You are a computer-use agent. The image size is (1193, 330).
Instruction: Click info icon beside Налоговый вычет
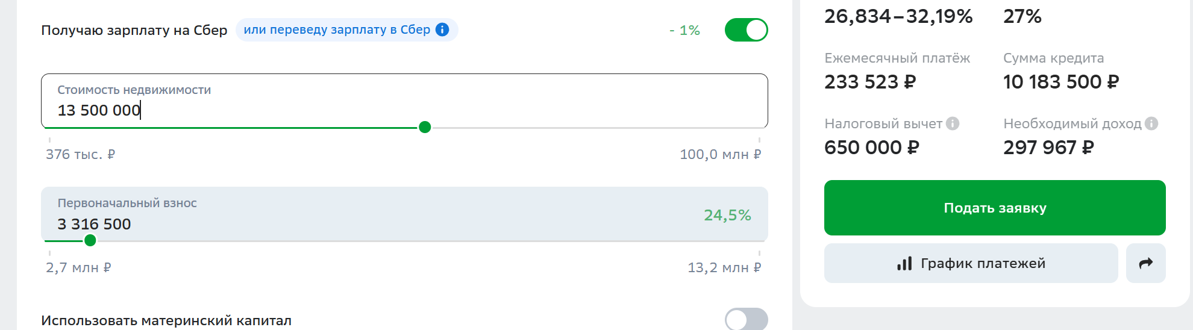[953, 123]
